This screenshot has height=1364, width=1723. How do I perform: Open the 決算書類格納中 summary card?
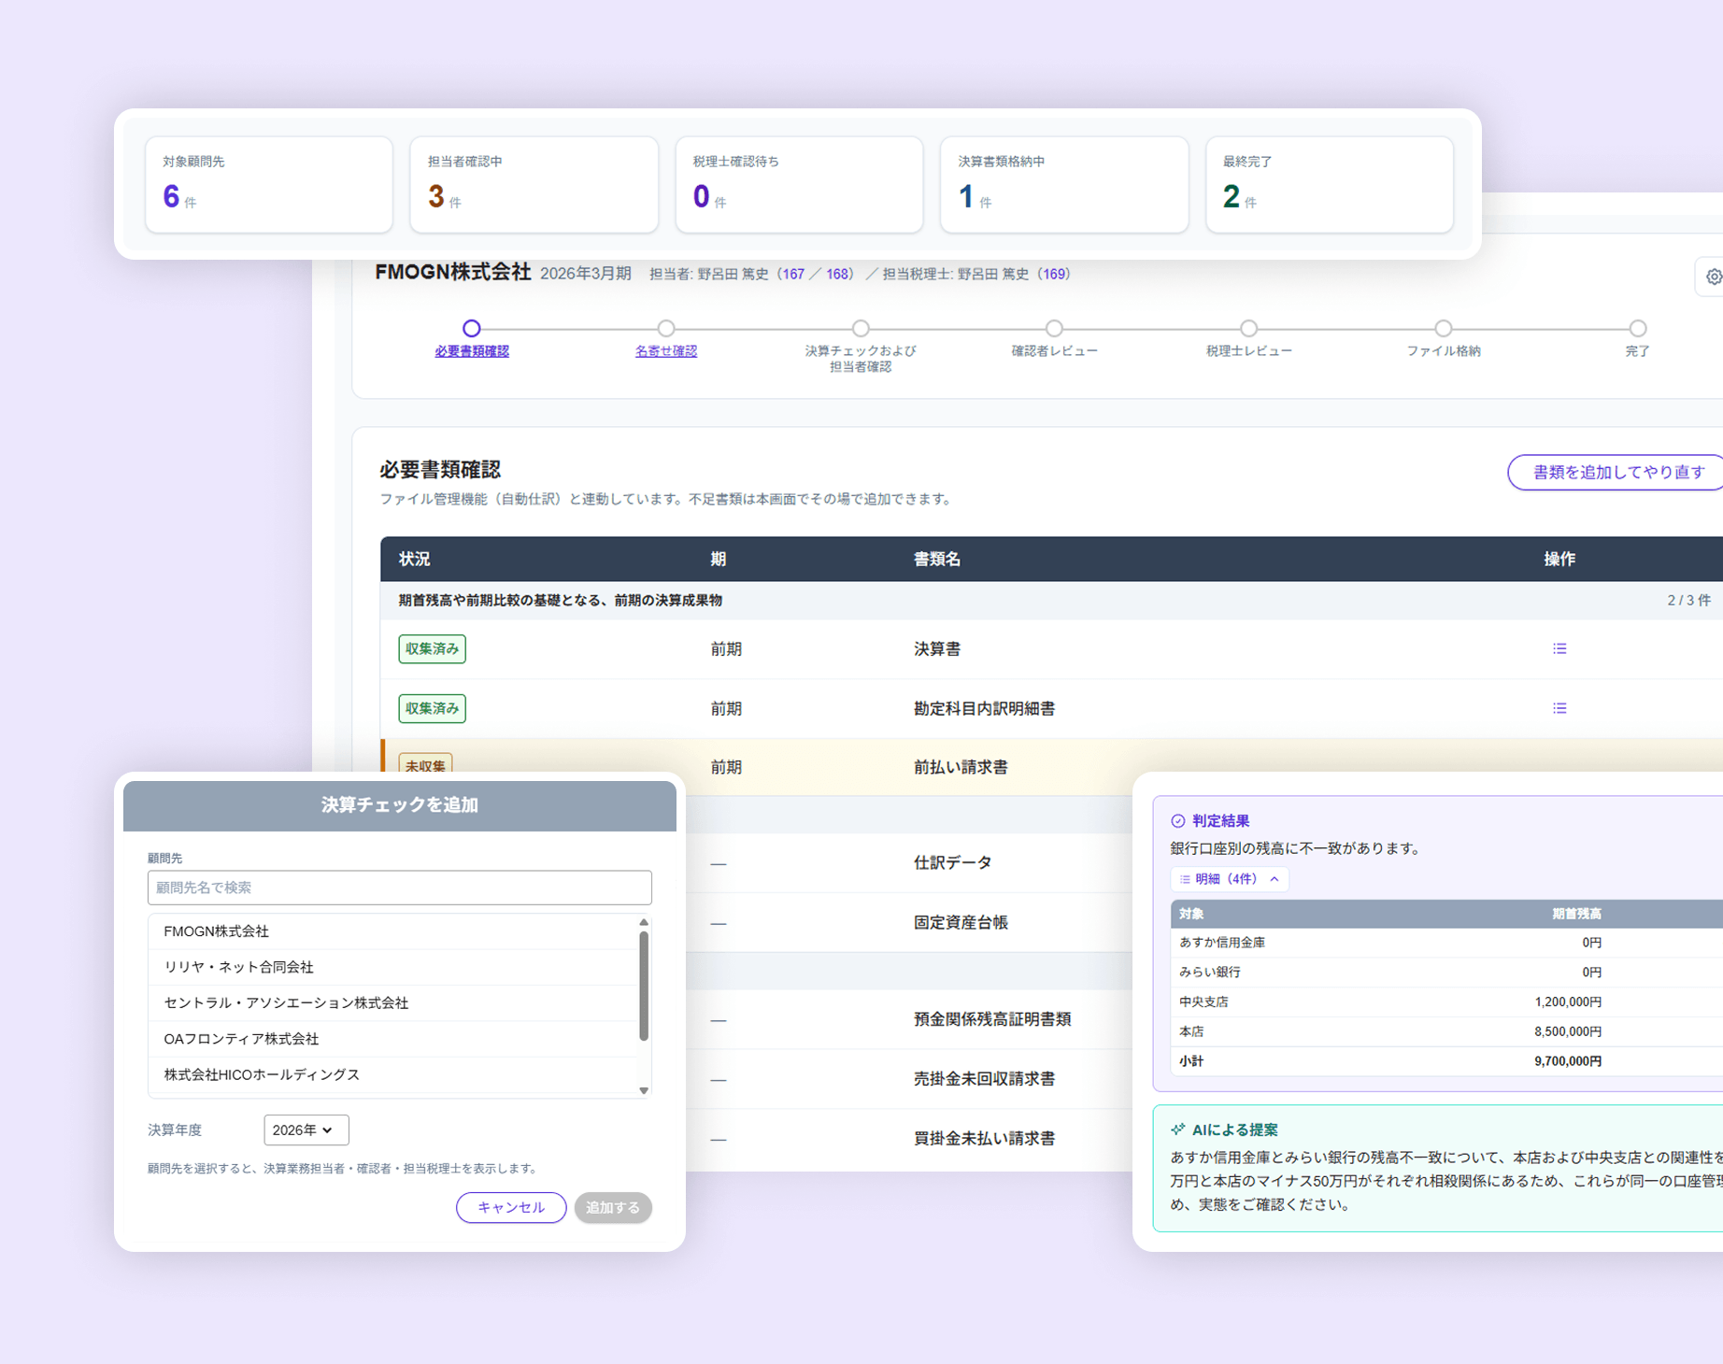1065,184
